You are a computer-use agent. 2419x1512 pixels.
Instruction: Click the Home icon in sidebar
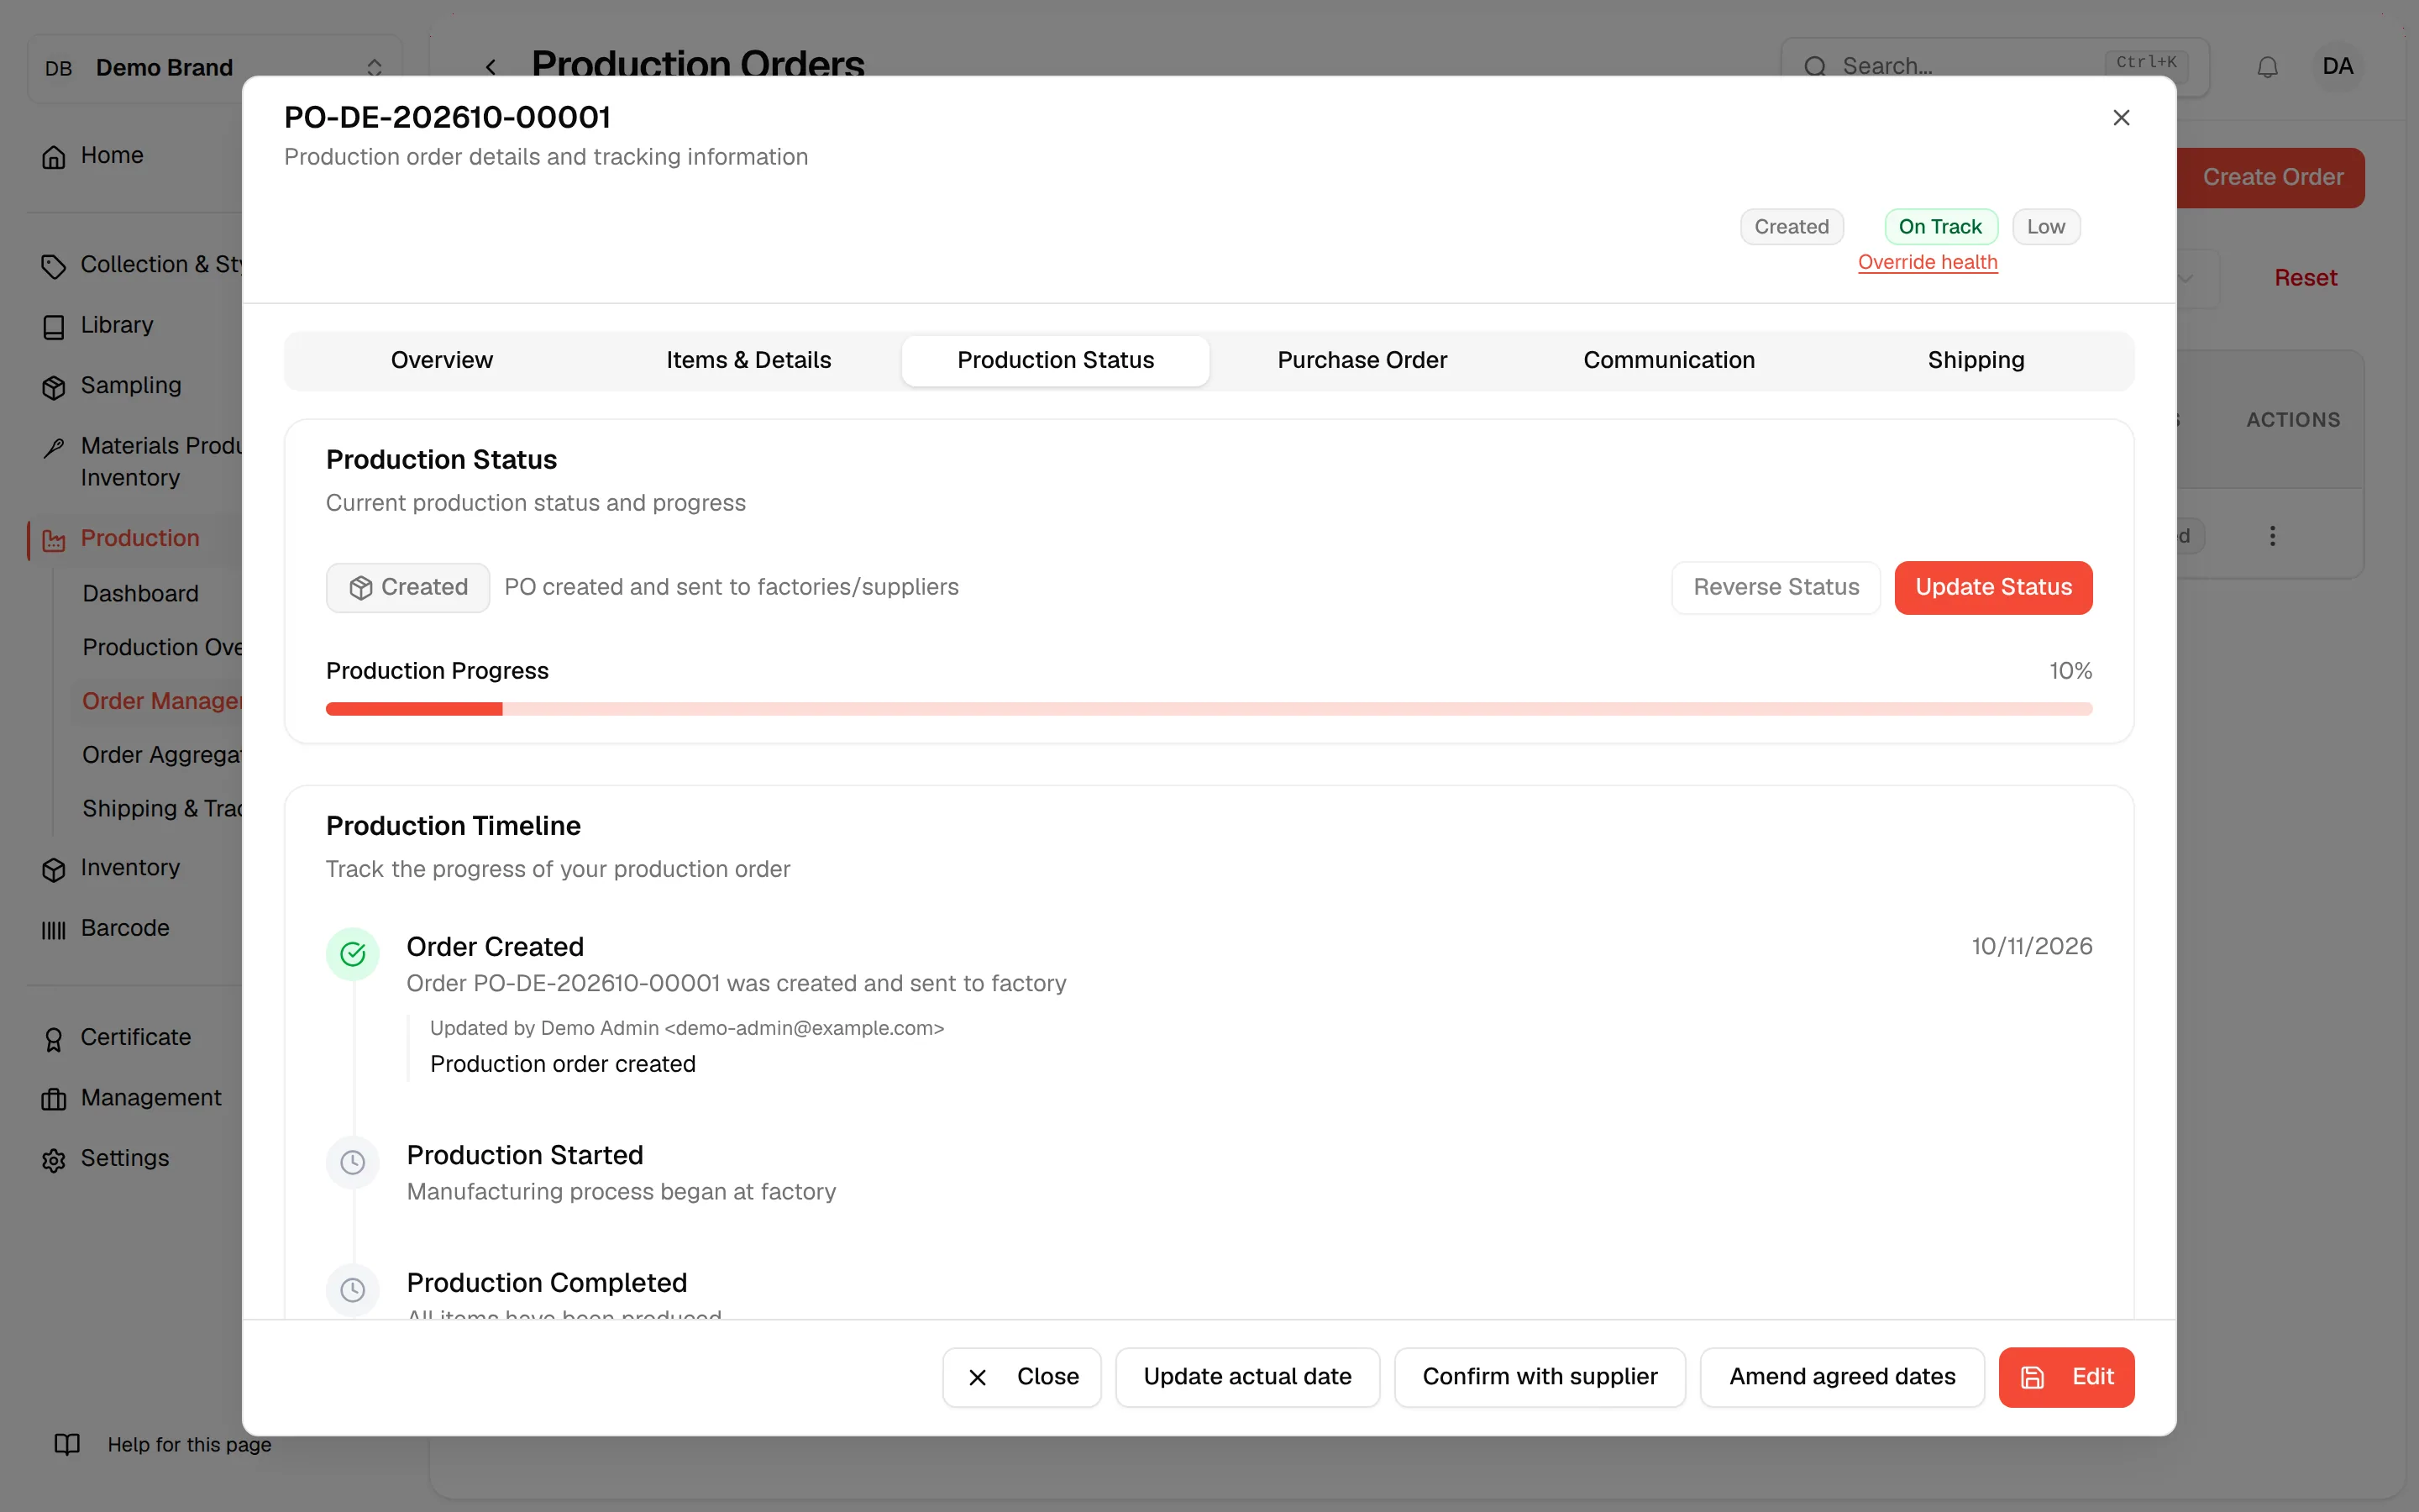coord(54,157)
